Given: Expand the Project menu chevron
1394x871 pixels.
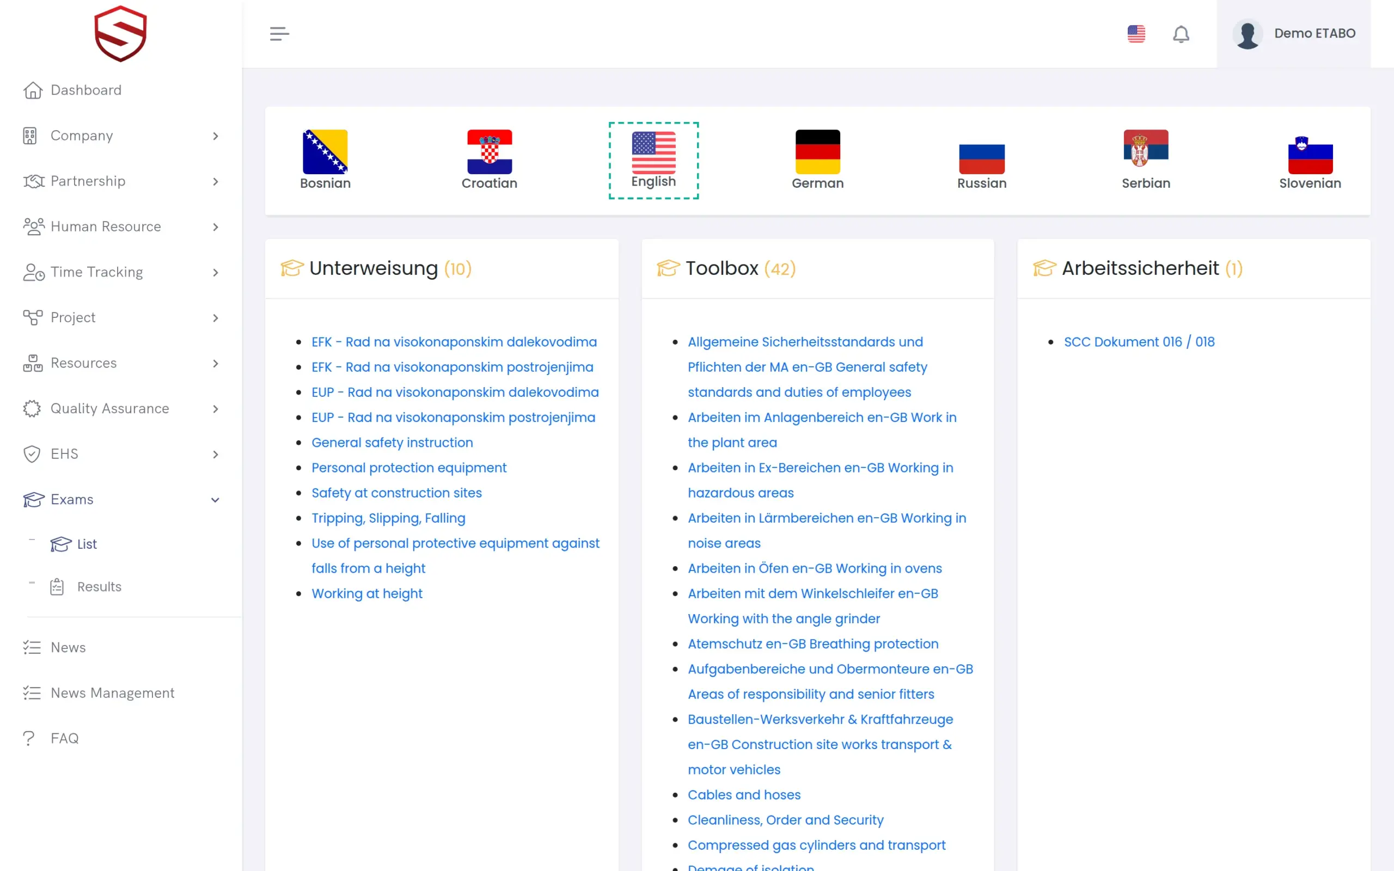Looking at the screenshot, I should 216,318.
